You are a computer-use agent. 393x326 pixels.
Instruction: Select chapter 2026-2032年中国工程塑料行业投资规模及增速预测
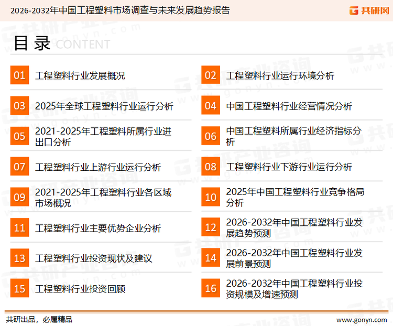point(294,289)
